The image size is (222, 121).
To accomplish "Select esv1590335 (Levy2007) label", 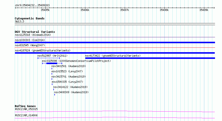I will click(67, 82).
